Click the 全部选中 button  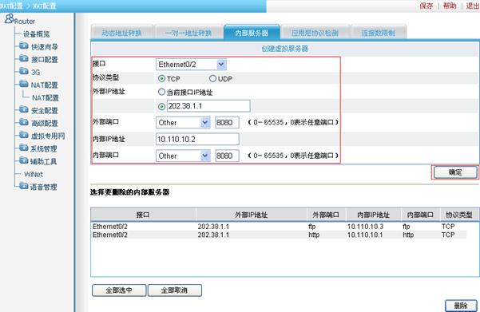click(119, 290)
